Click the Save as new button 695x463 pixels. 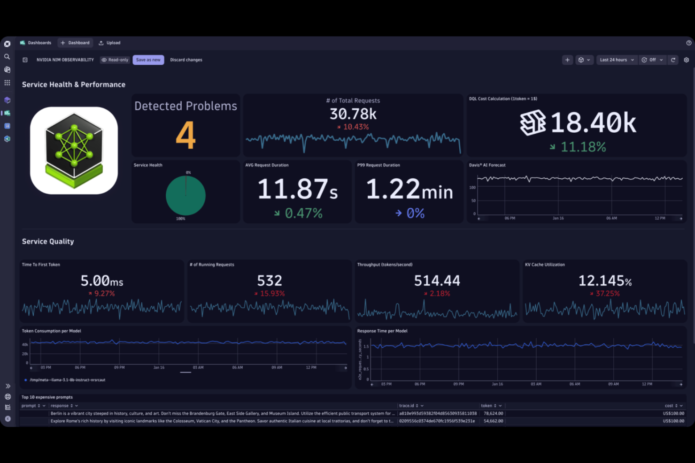point(148,60)
